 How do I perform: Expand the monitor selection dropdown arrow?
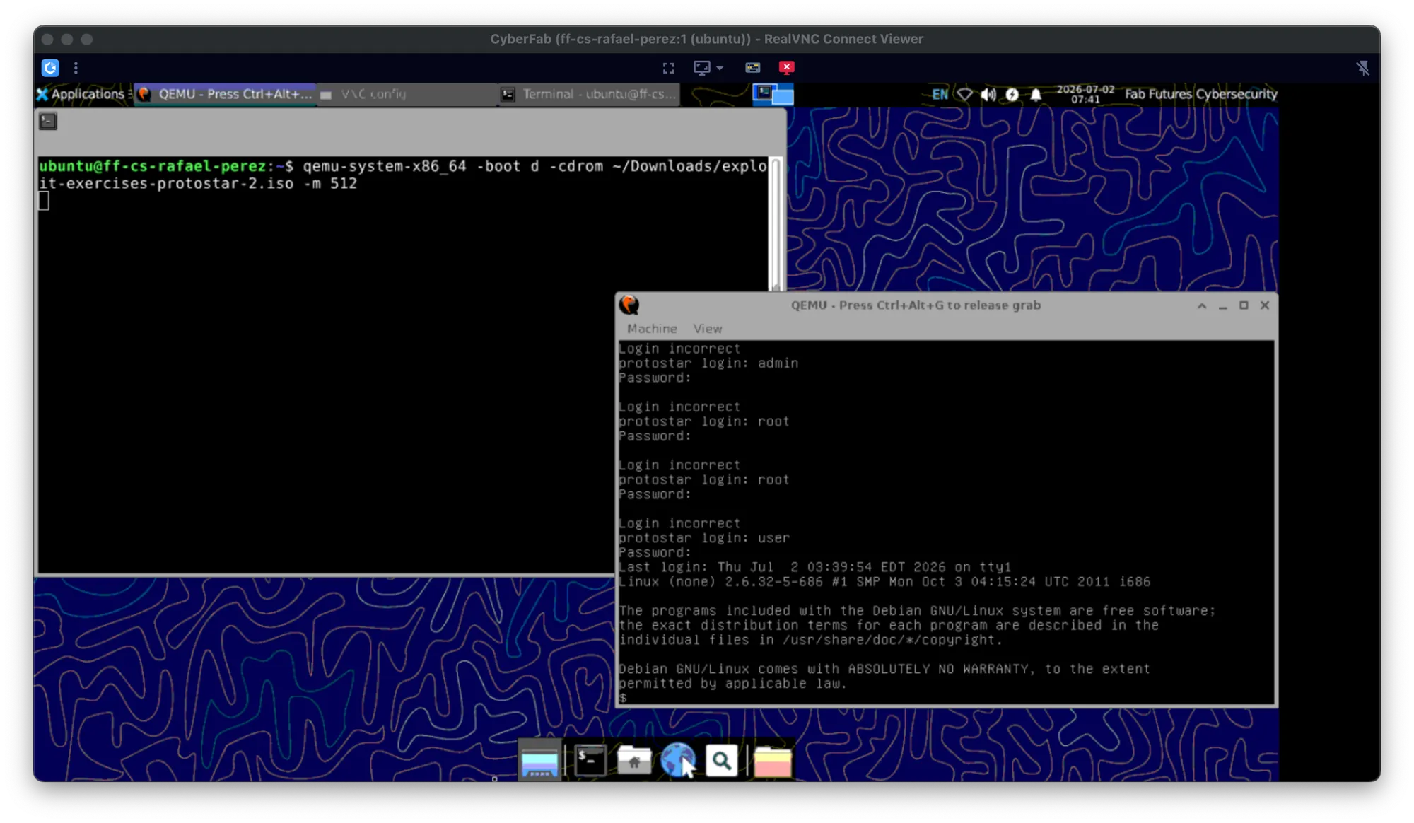point(720,69)
